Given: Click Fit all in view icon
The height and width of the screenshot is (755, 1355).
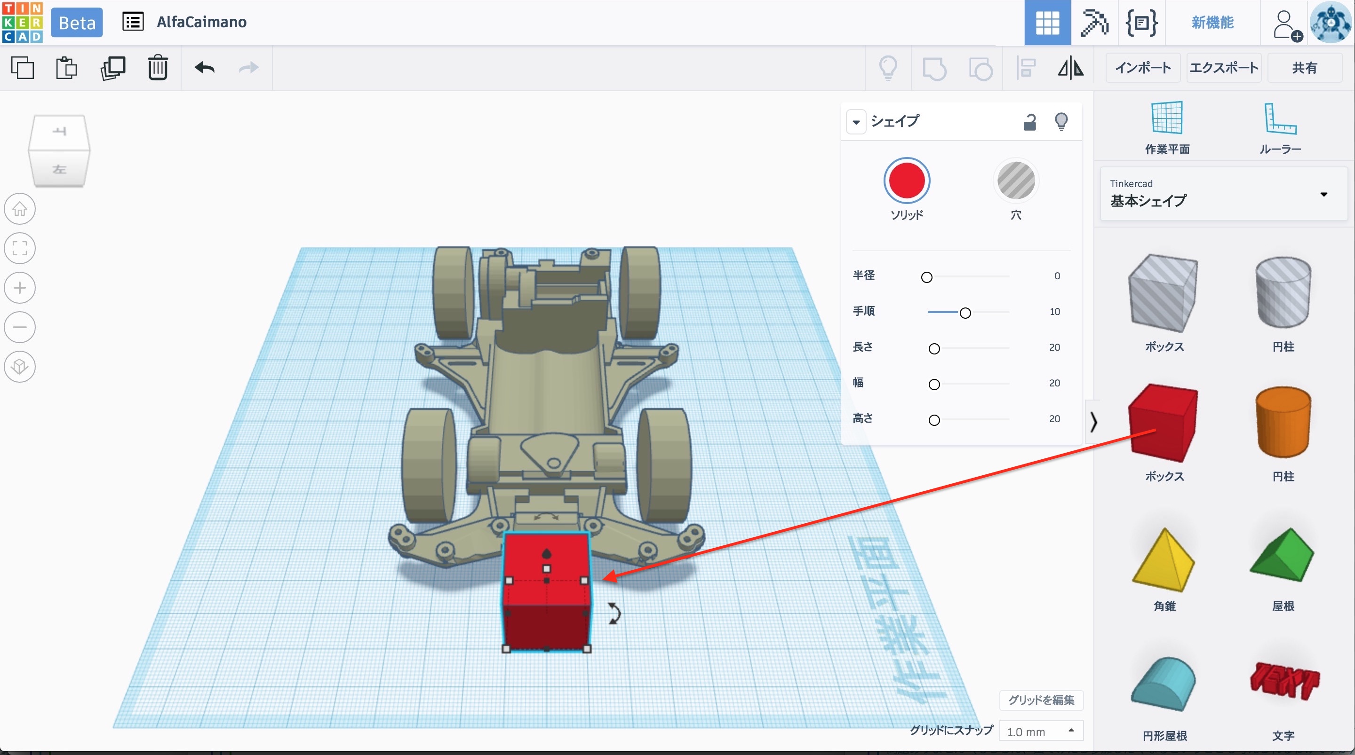Looking at the screenshot, I should coord(20,248).
